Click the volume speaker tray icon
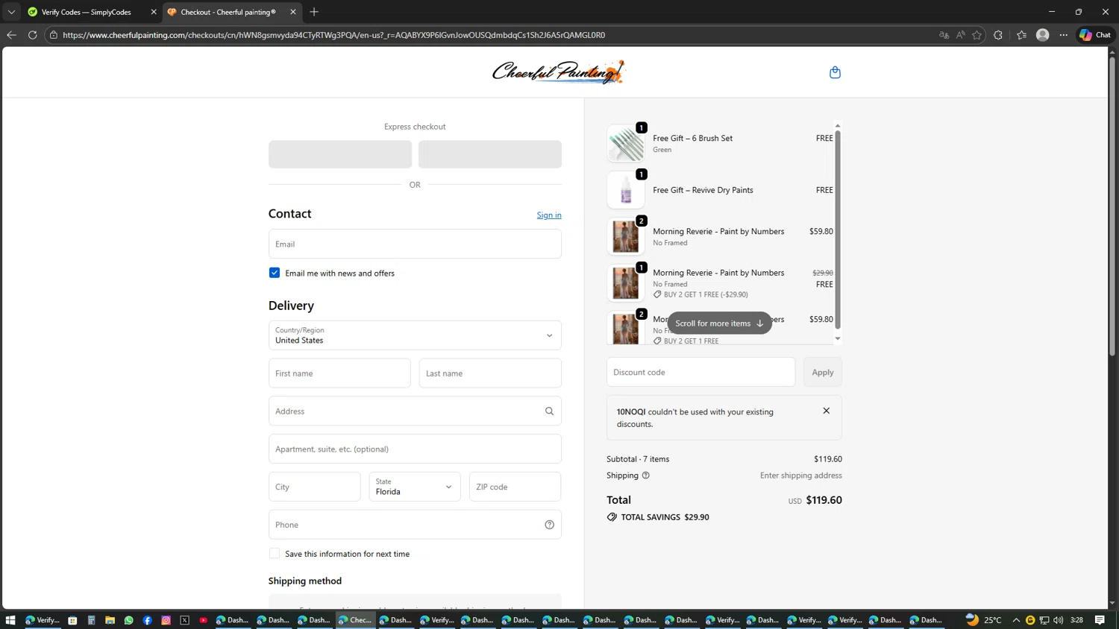Viewport: 1119px width, 629px height. tap(1058, 620)
